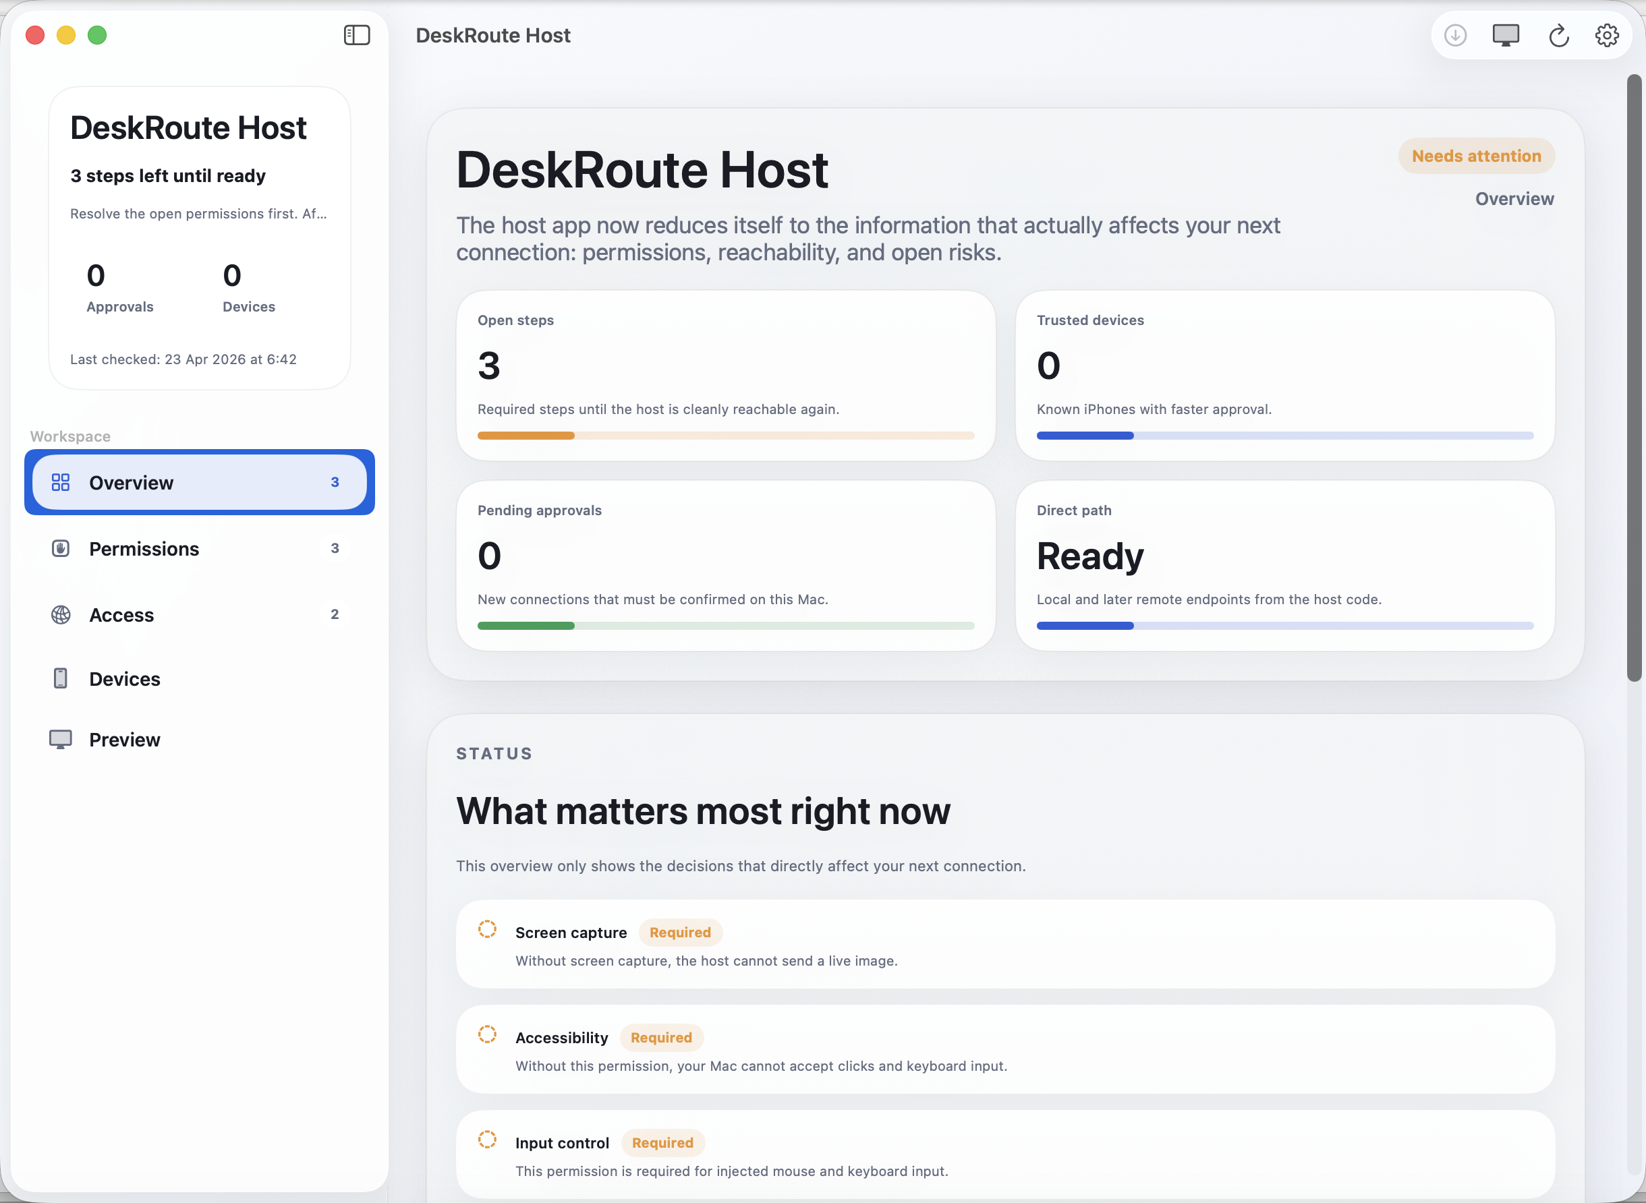Collapse the Workspace sidebar section
1646x1203 pixels.
pos(70,436)
